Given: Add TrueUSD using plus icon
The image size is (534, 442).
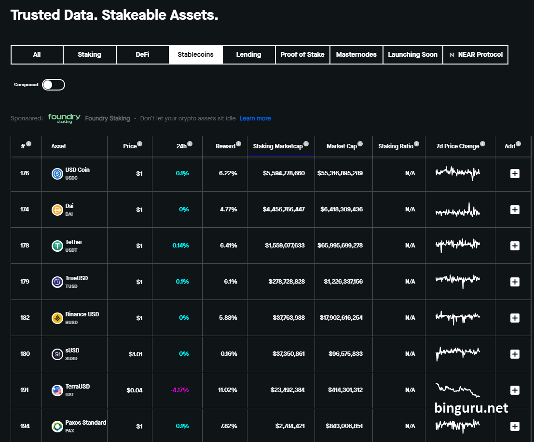Looking at the screenshot, I should [515, 282].
